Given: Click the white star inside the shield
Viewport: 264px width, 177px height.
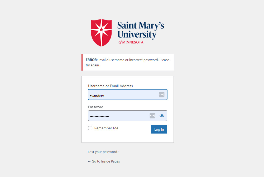Looking at the screenshot, I should point(101,30).
